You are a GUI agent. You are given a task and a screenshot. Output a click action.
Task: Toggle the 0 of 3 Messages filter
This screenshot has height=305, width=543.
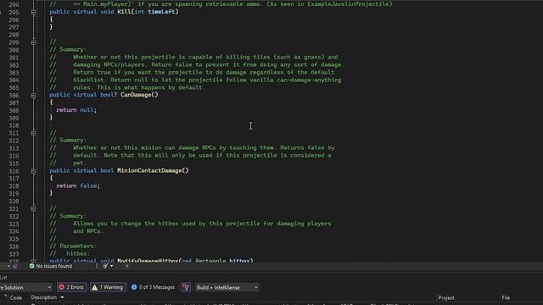point(153,287)
